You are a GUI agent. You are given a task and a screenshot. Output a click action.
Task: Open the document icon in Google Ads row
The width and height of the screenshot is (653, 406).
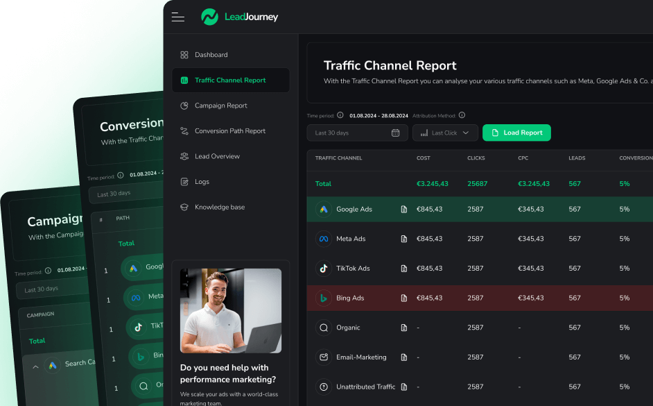[x=404, y=210]
